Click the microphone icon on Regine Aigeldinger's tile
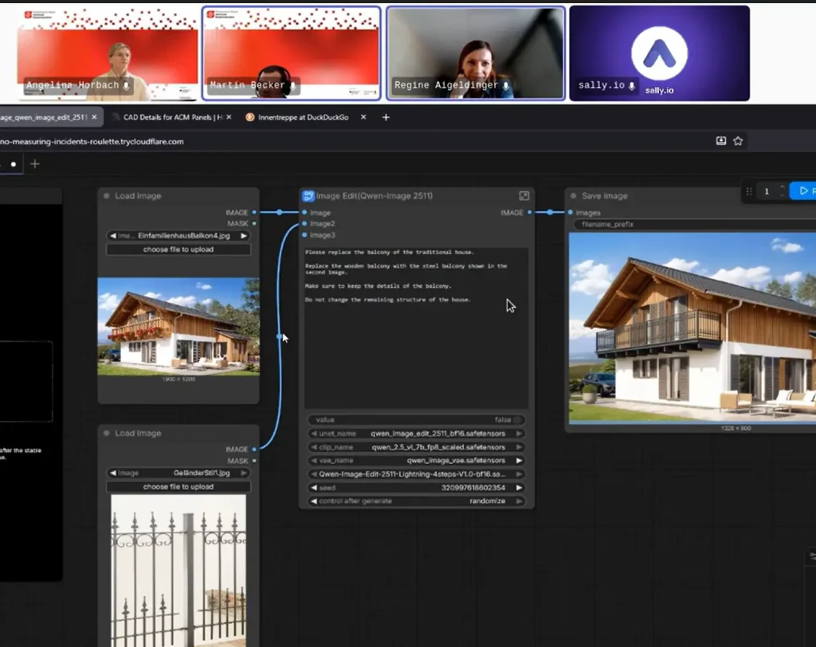This screenshot has height=647, width=816. point(506,85)
